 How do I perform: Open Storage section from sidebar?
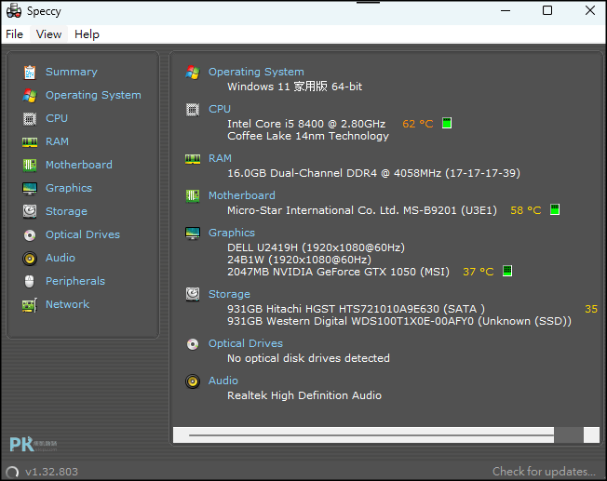[66, 211]
